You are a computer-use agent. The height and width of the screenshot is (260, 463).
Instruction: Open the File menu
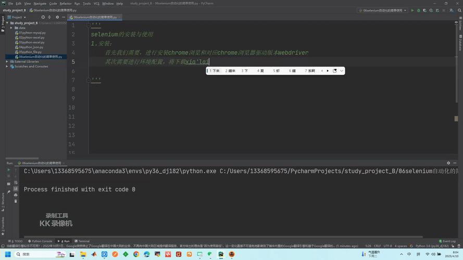pos(10,4)
